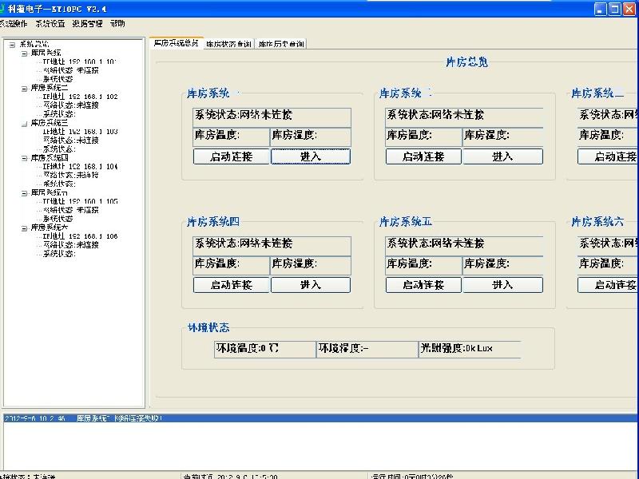Click 库房湿度 field in 库房系统五 panel

[503, 265]
